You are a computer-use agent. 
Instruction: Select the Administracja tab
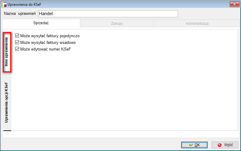197,23
